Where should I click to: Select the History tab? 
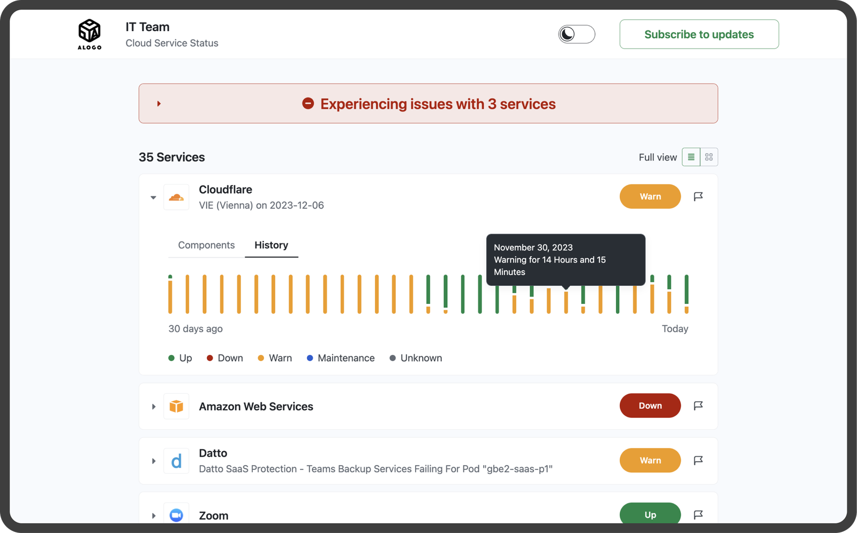pyautogui.click(x=271, y=245)
